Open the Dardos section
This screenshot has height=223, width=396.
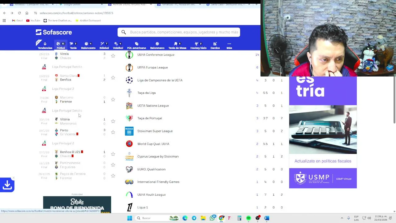pos(215,46)
